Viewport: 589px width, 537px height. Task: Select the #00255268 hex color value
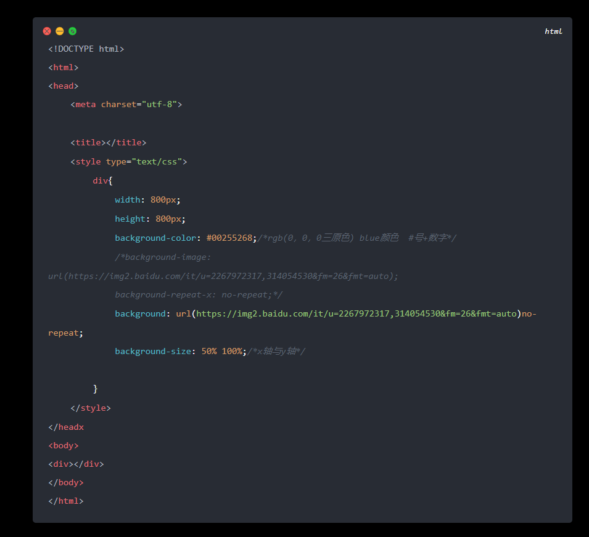[229, 238]
